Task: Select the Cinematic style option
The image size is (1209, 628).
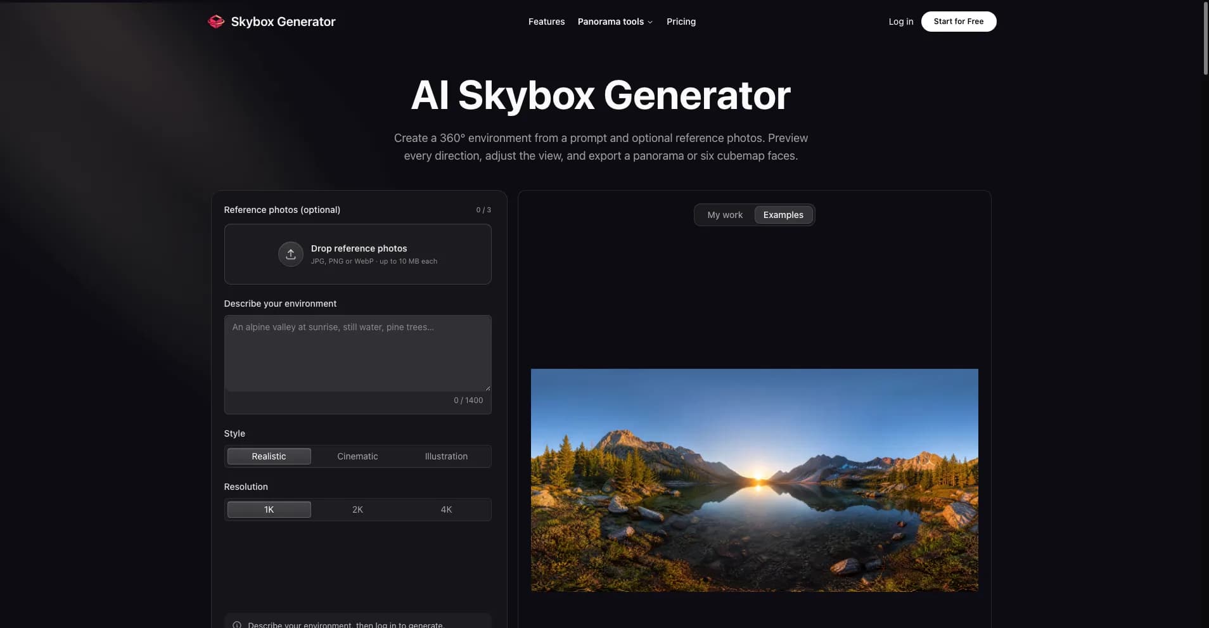Action: [357, 456]
